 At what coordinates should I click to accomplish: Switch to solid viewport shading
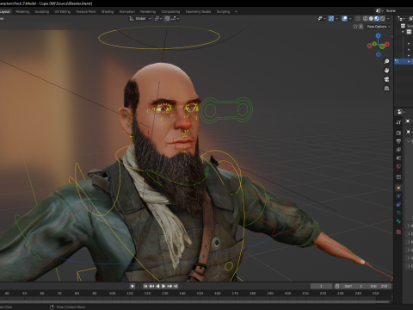tap(371, 19)
